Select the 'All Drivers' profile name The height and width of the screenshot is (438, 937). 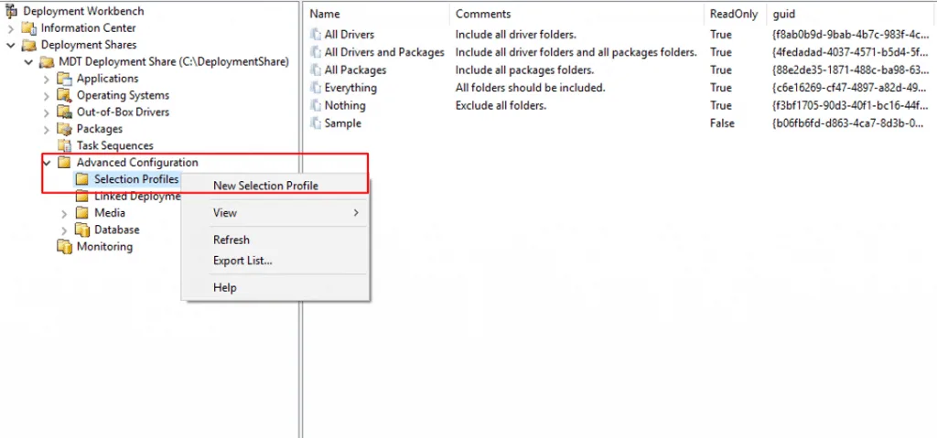coord(349,35)
